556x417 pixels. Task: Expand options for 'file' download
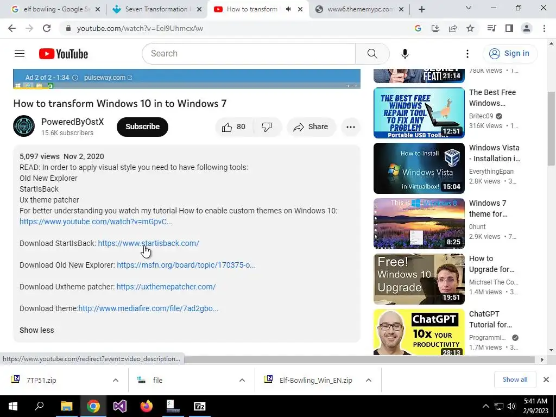(242, 380)
